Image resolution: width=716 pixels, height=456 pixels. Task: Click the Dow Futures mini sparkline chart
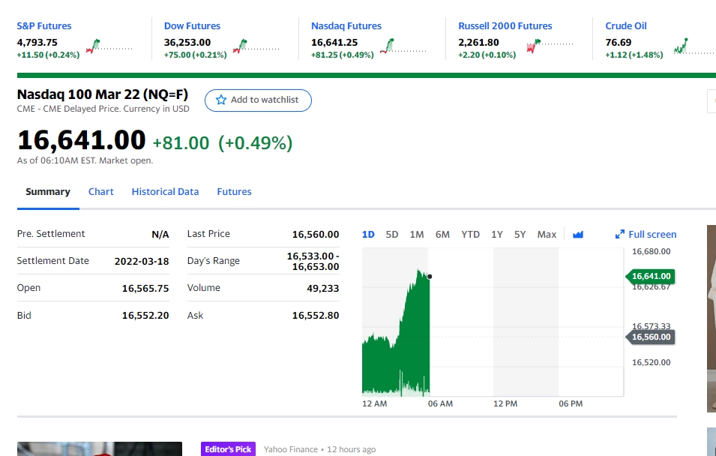pyautogui.click(x=256, y=46)
